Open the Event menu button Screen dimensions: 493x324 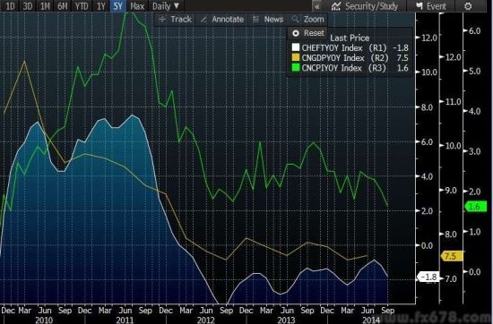[431, 6]
